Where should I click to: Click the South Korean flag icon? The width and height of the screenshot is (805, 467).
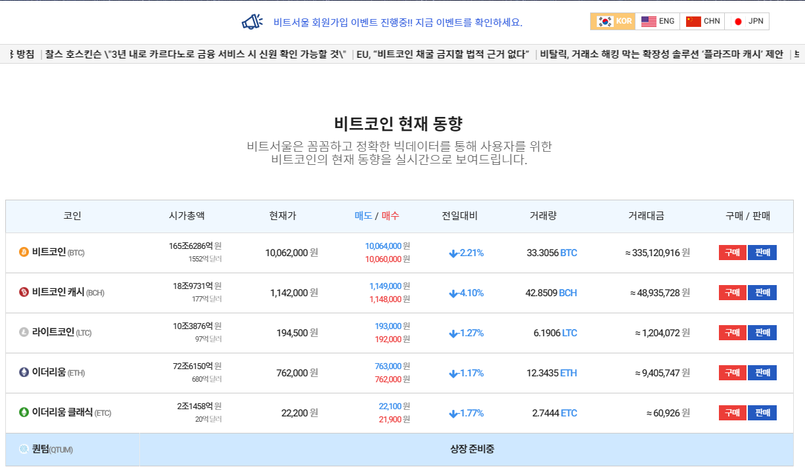(605, 21)
